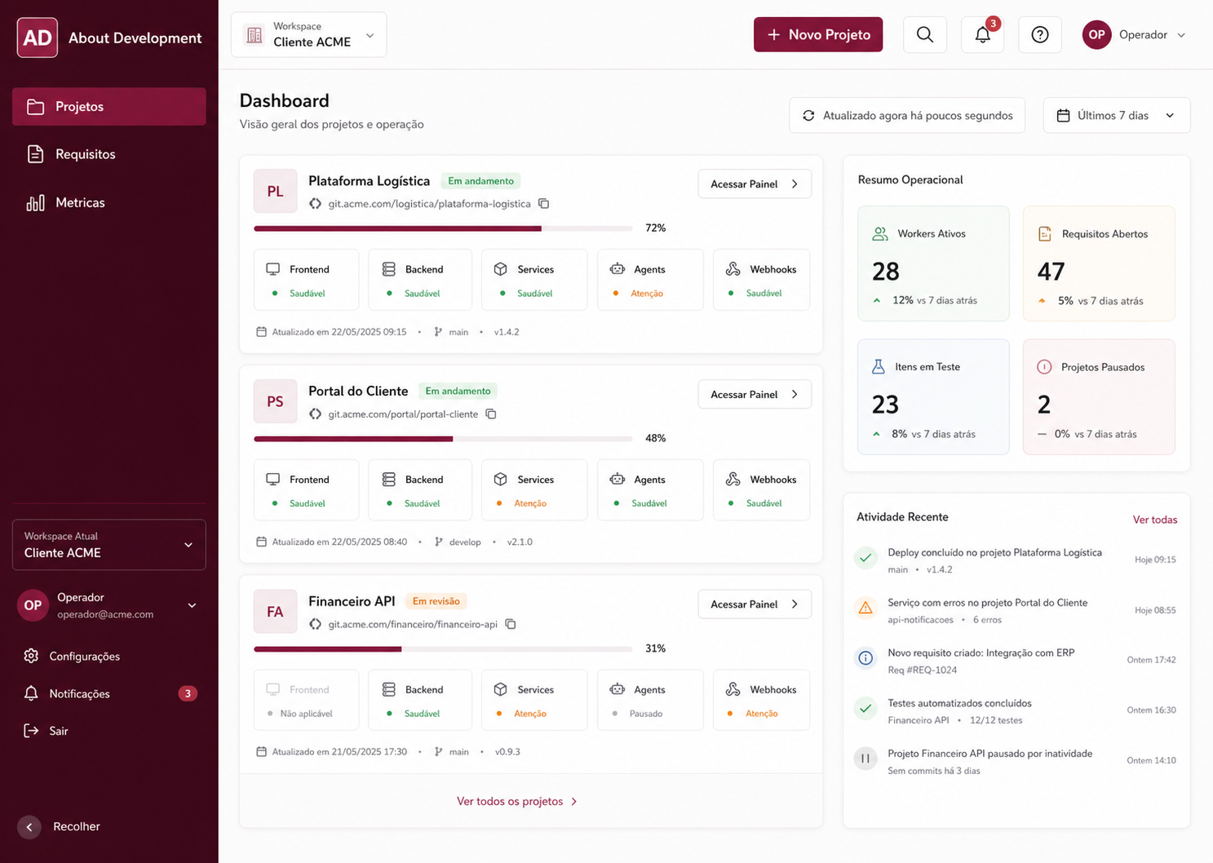This screenshot has width=1213, height=863.
Task: Open the Últimos 7 dias date range dropdown
Action: click(x=1117, y=116)
